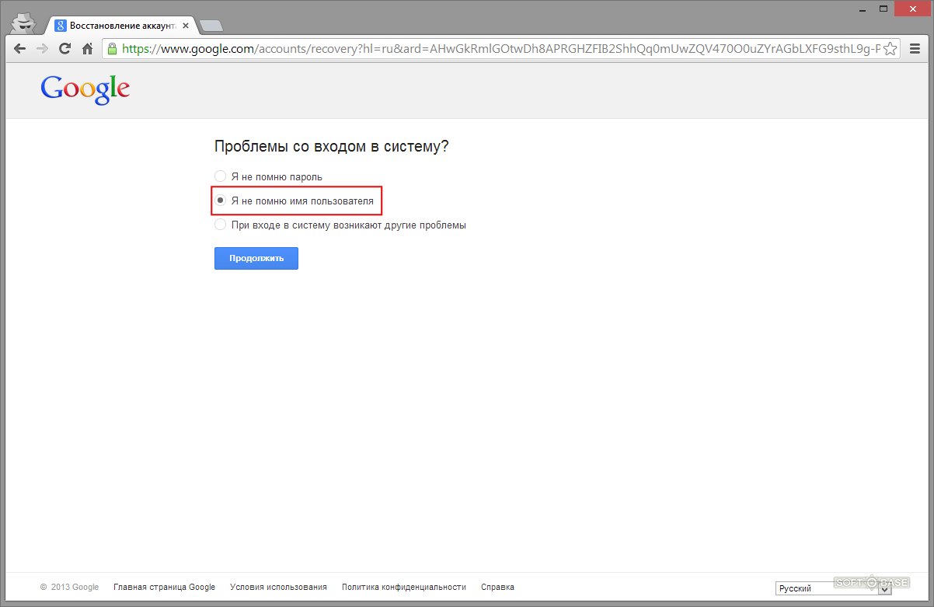Open a new tab with the new tab button
The height and width of the screenshot is (607, 934).
point(211,26)
